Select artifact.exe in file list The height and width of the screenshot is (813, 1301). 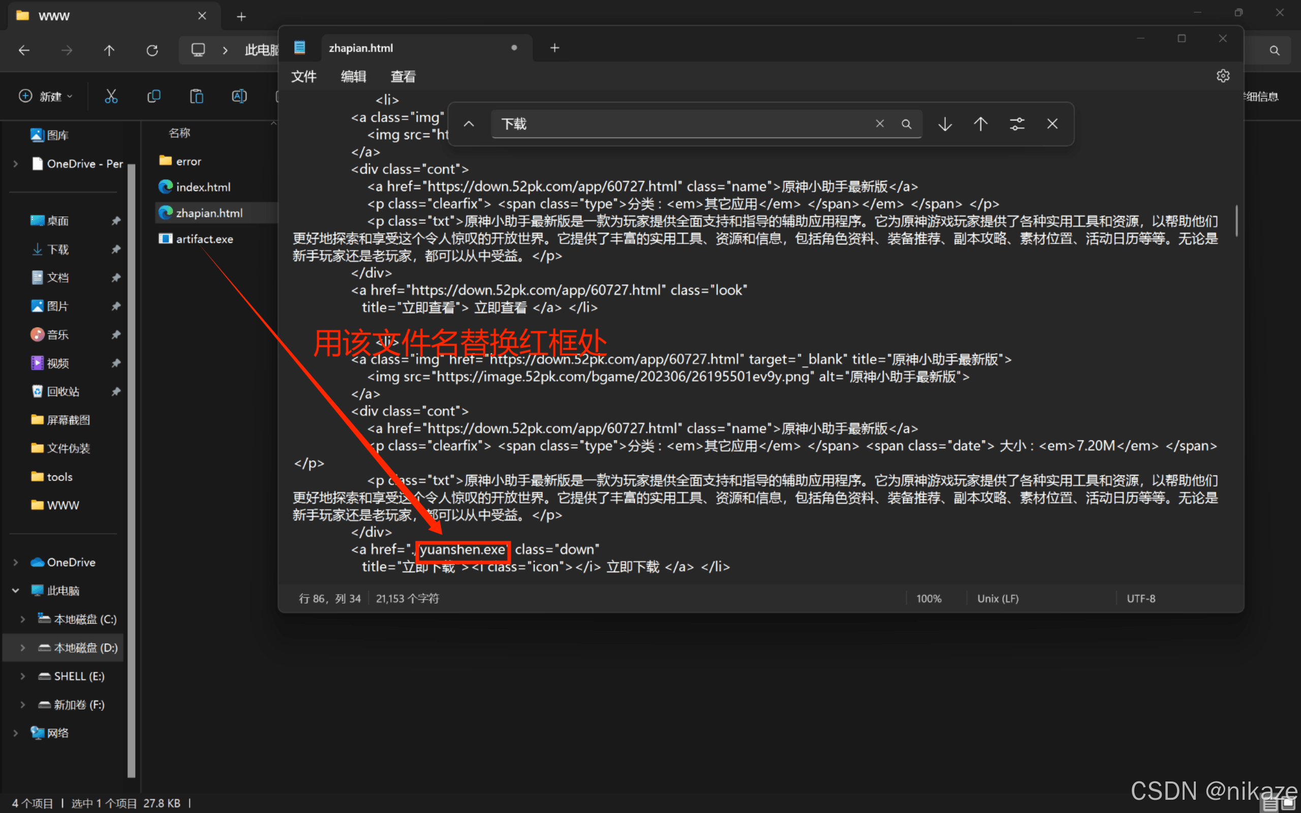pyautogui.click(x=204, y=239)
